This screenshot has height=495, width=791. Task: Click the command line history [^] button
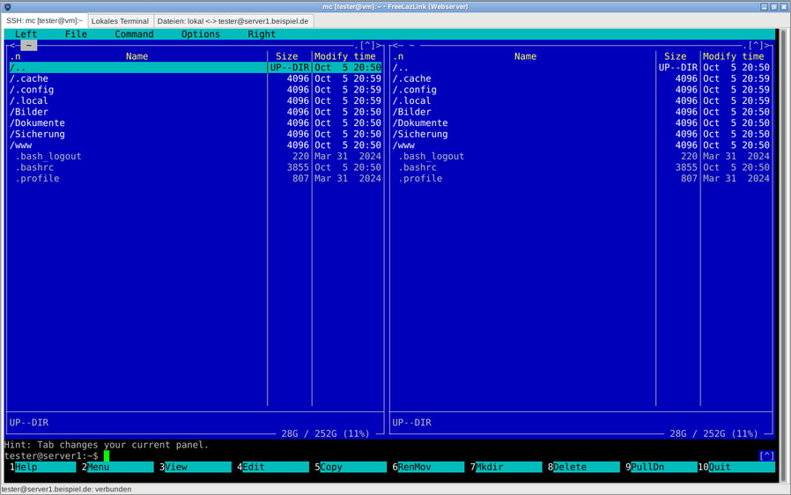pos(767,455)
